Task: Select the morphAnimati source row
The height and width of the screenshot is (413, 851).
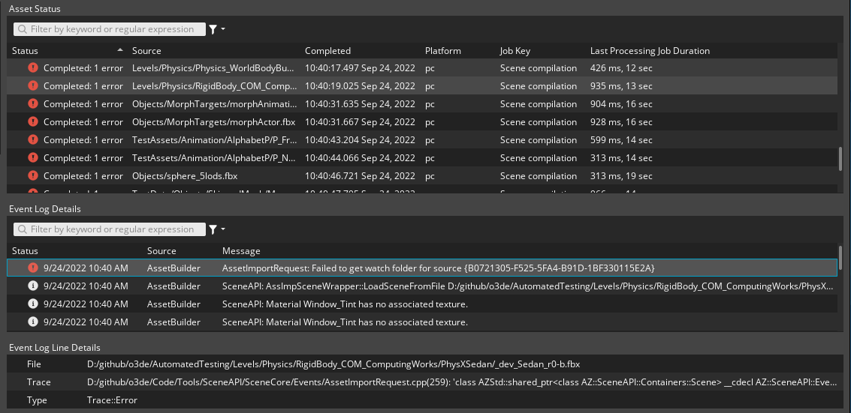Action: pos(214,104)
